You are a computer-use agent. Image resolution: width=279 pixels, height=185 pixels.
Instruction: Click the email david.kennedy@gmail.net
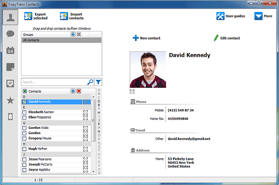(x=189, y=139)
